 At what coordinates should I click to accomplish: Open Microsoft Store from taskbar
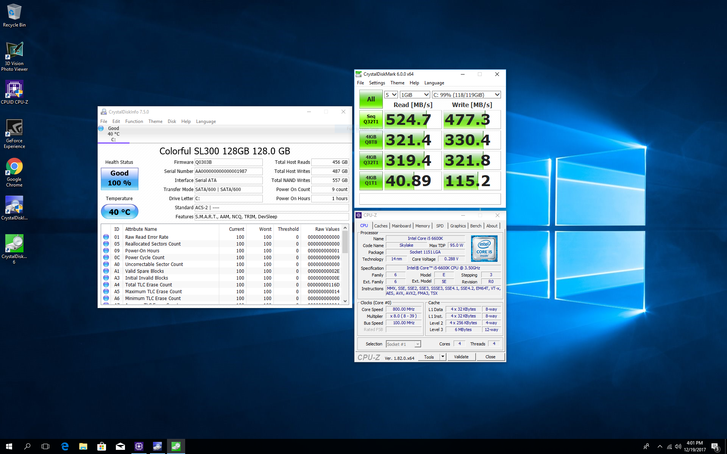pyautogui.click(x=101, y=446)
